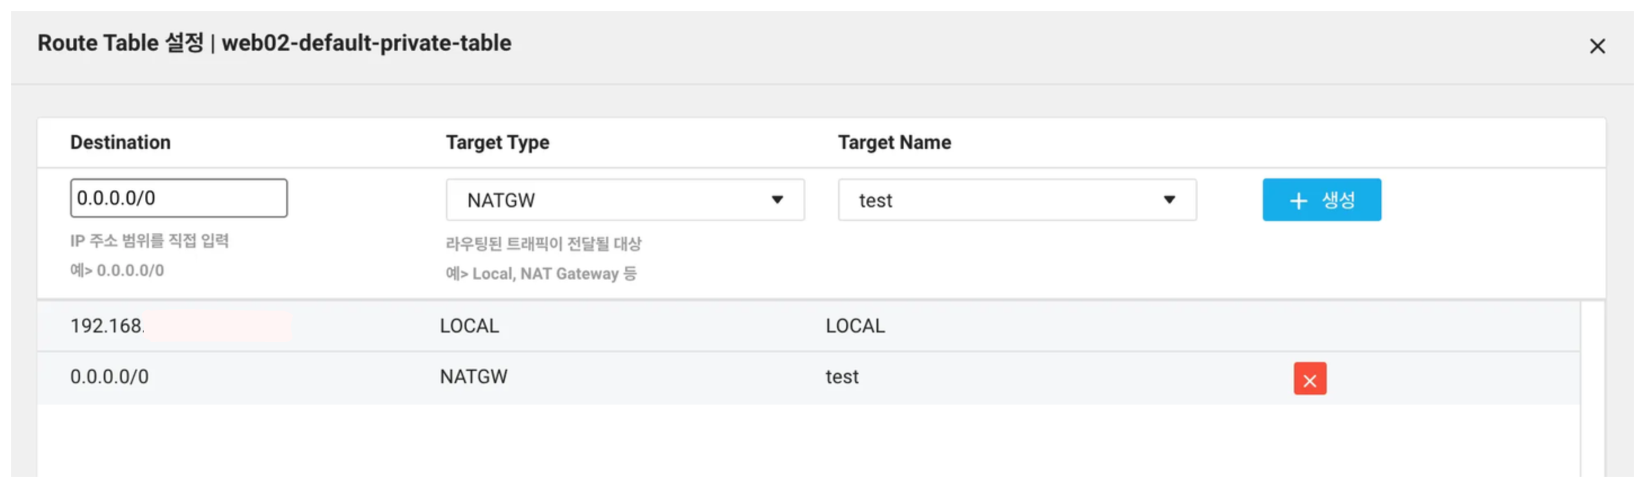Screen dimensions: 1645x488
Task: Click the example text 'Local, NAT Gateway 등'
Action: [554, 273]
